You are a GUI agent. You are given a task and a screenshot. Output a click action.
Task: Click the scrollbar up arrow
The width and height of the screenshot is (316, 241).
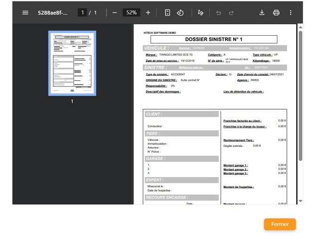tap(300, 28)
